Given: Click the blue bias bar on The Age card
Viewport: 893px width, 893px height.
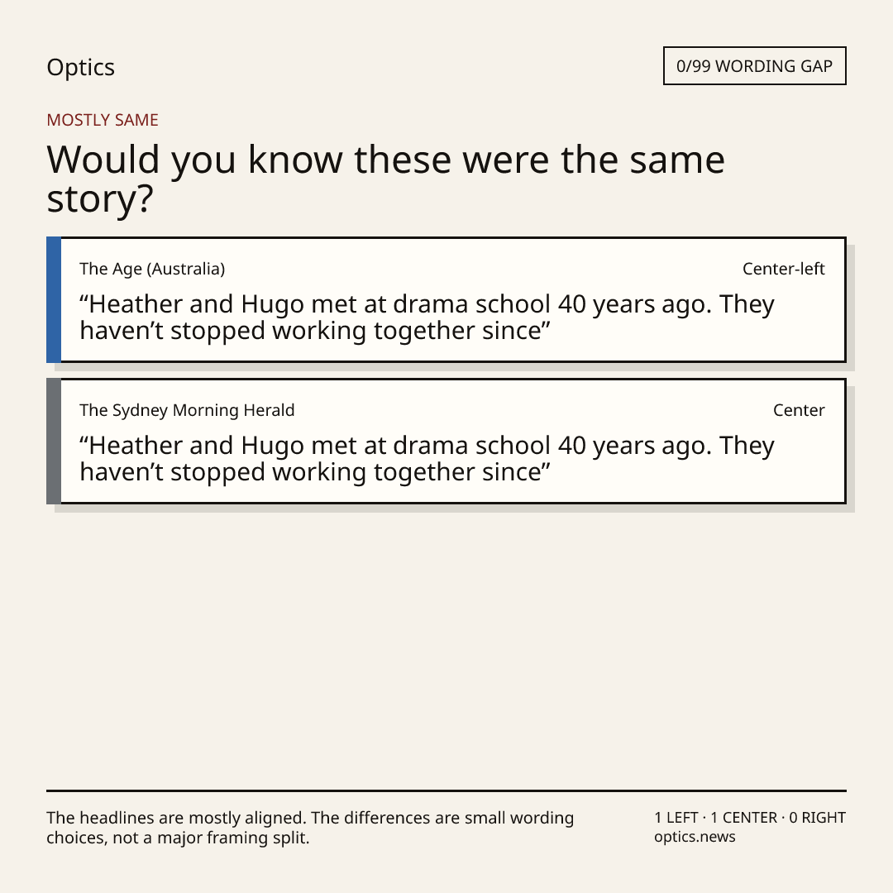Looking at the screenshot, I should tap(54, 299).
